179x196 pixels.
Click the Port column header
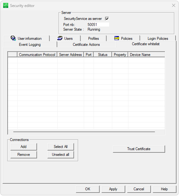pyautogui.click(x=89, y=55)
